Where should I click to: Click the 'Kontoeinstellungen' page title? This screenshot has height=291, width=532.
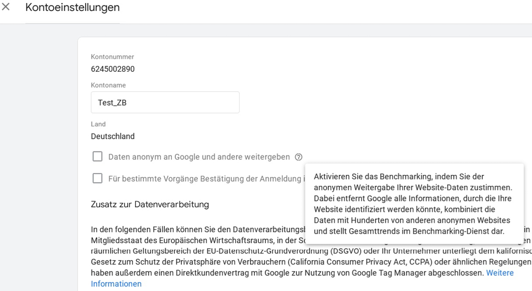coord(72,7)
